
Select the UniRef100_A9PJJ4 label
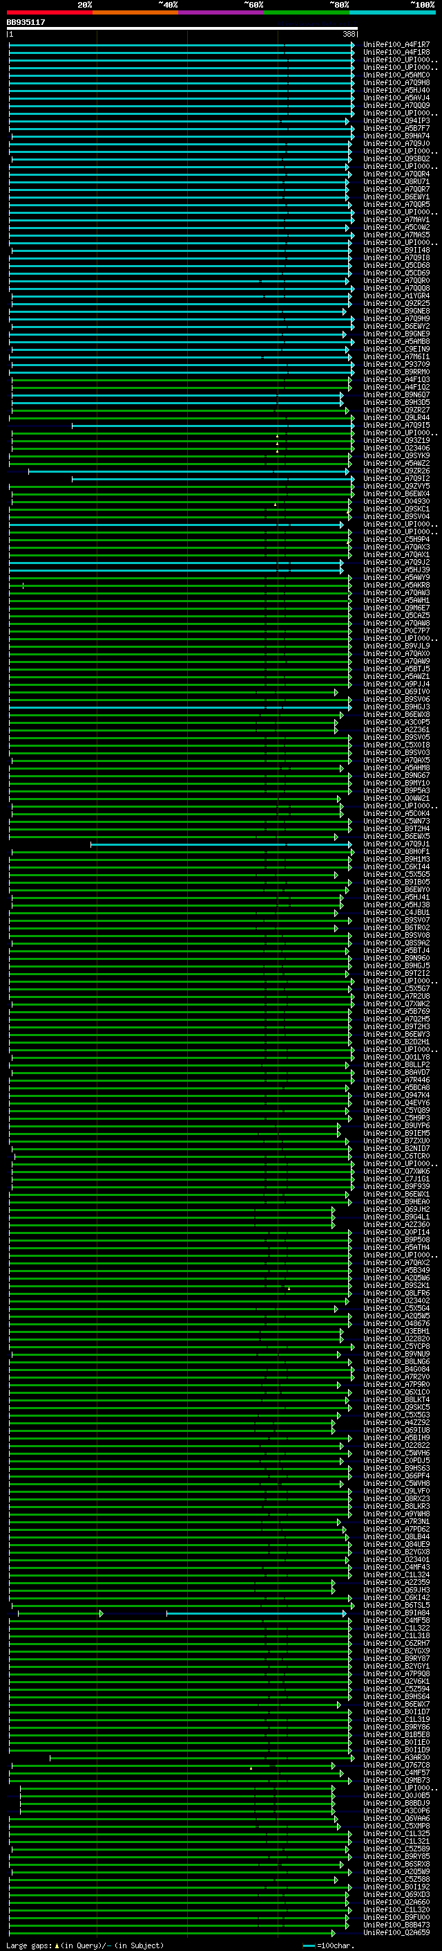click(x=396, y=684)
